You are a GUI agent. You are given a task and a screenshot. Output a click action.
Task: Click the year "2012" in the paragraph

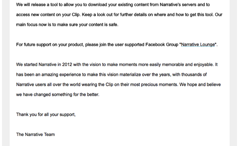(x=67, y=65)
